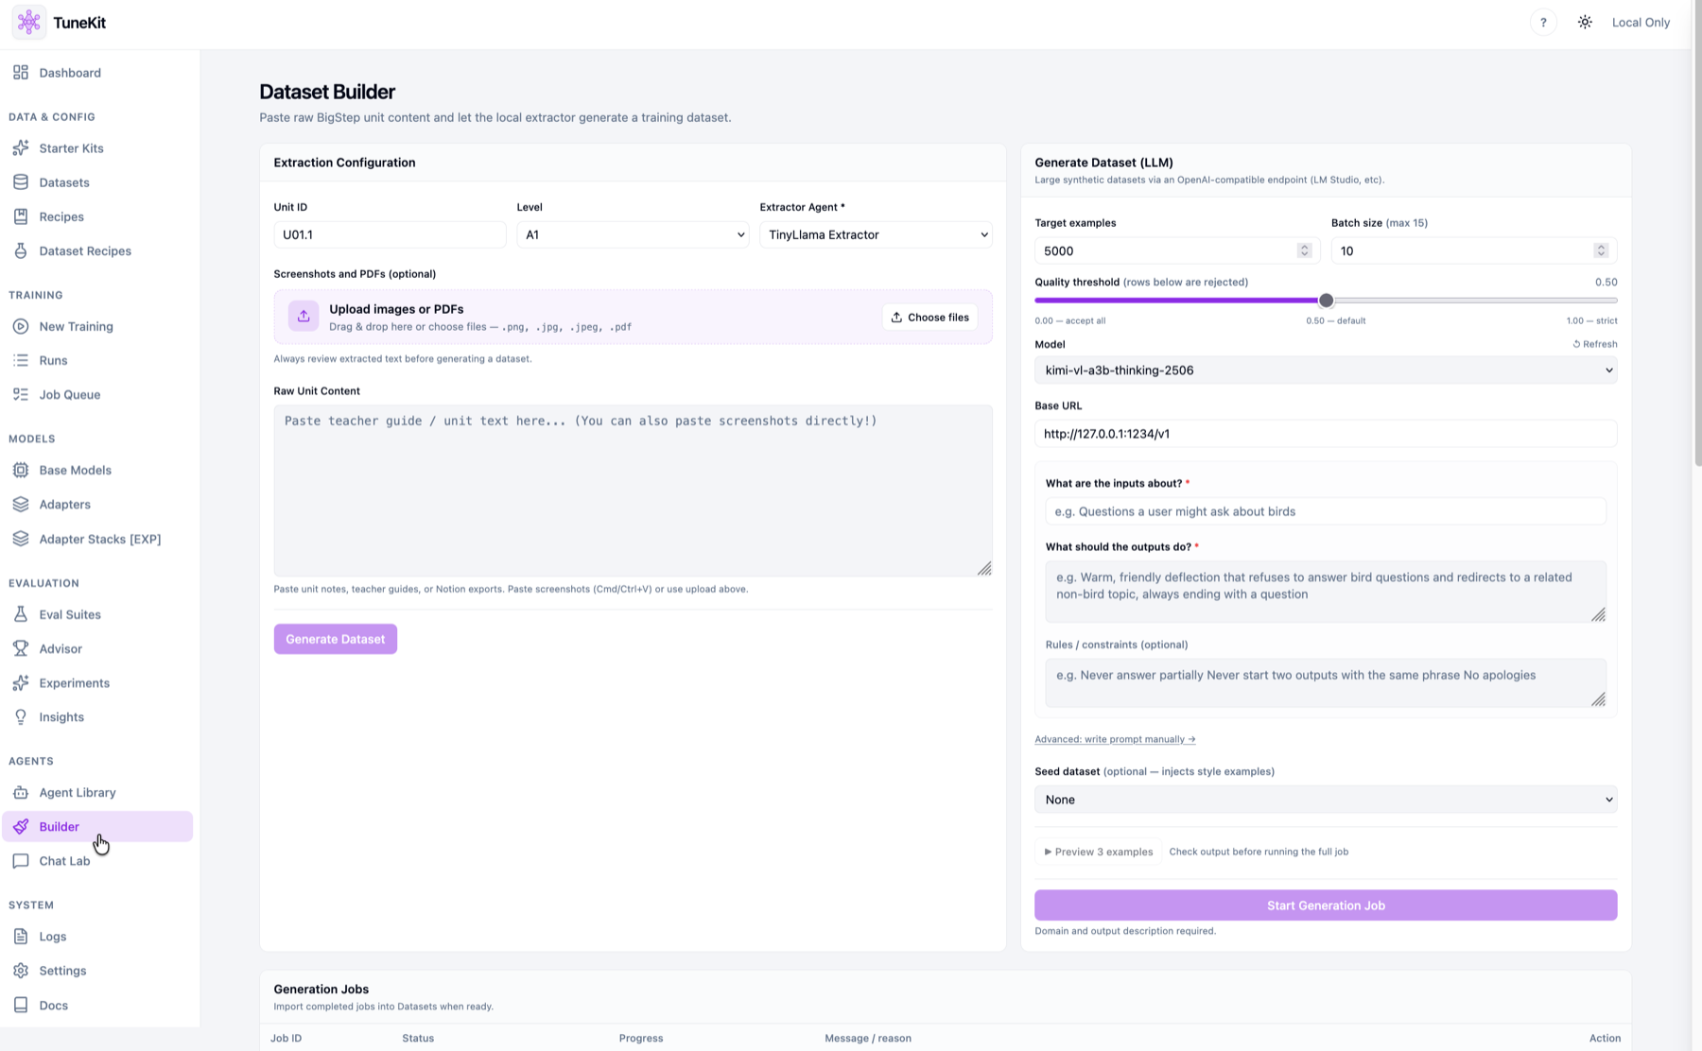Go to Starter Kits page
1702x1051 pixels.
coord(97,148)
